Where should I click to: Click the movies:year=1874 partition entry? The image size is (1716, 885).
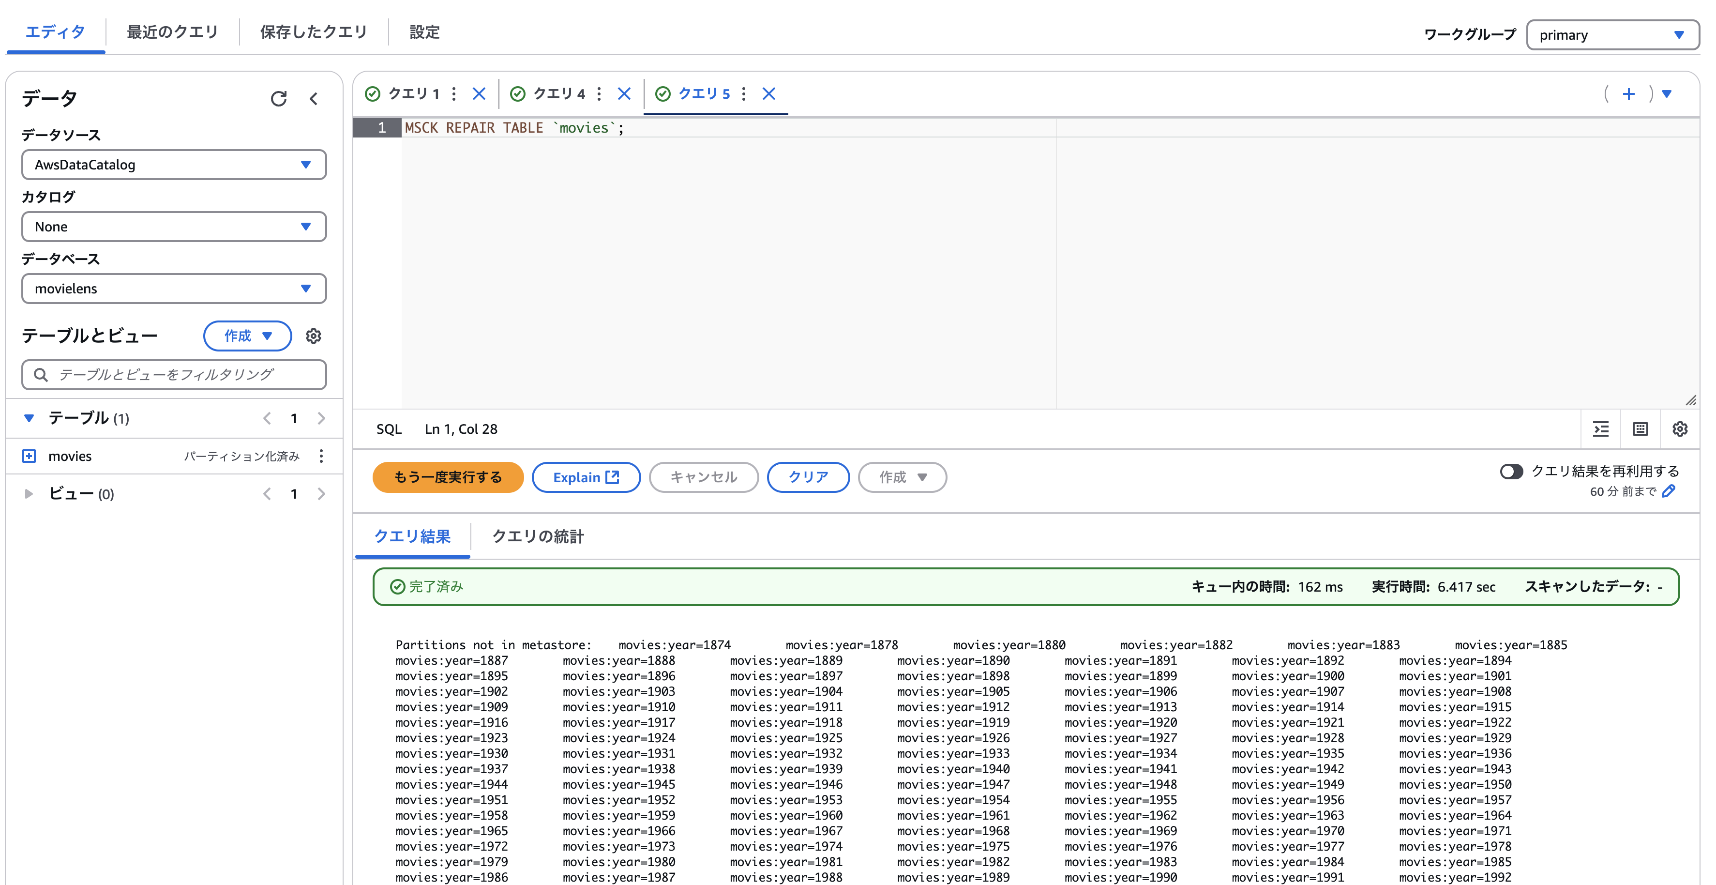pyautogui.click(x=674, y=645)
